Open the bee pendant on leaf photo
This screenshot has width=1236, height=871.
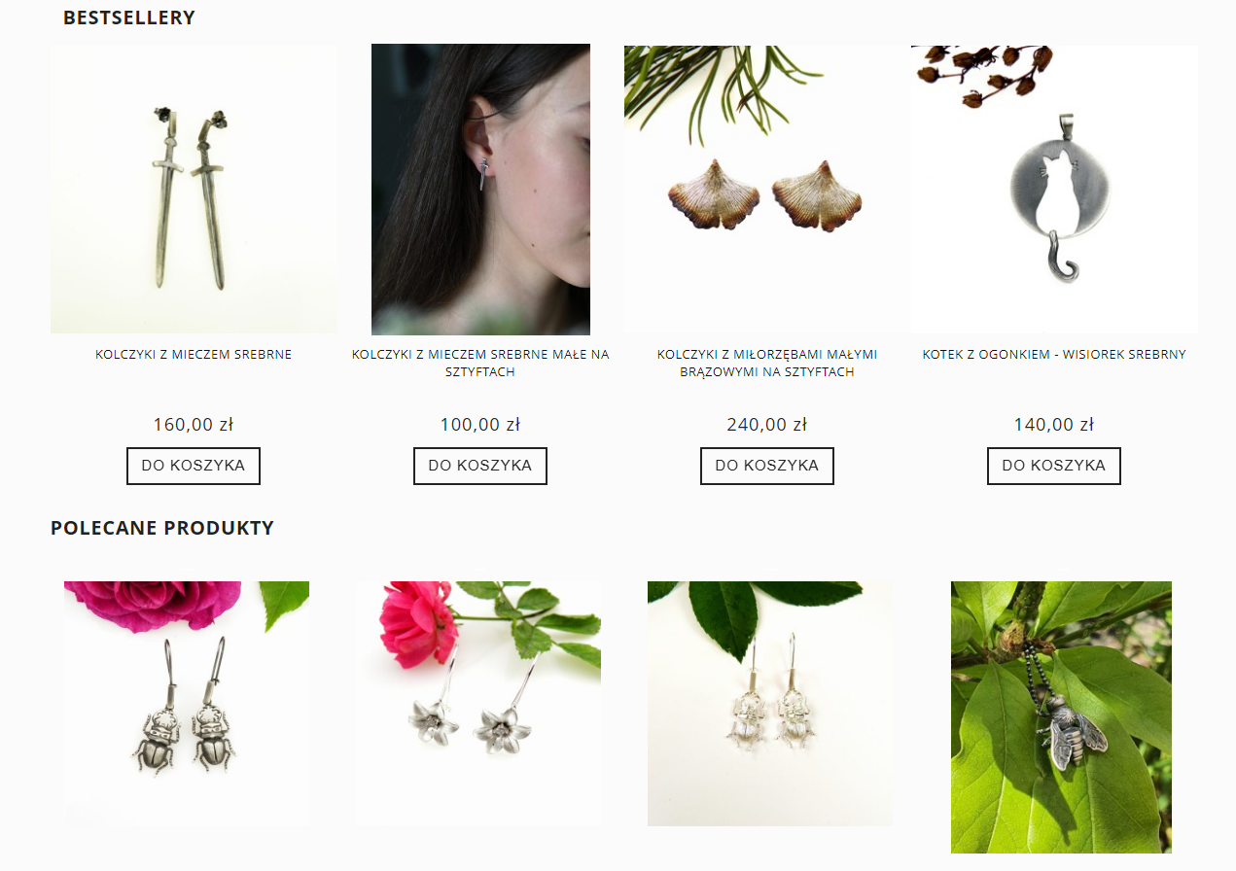1061,717
